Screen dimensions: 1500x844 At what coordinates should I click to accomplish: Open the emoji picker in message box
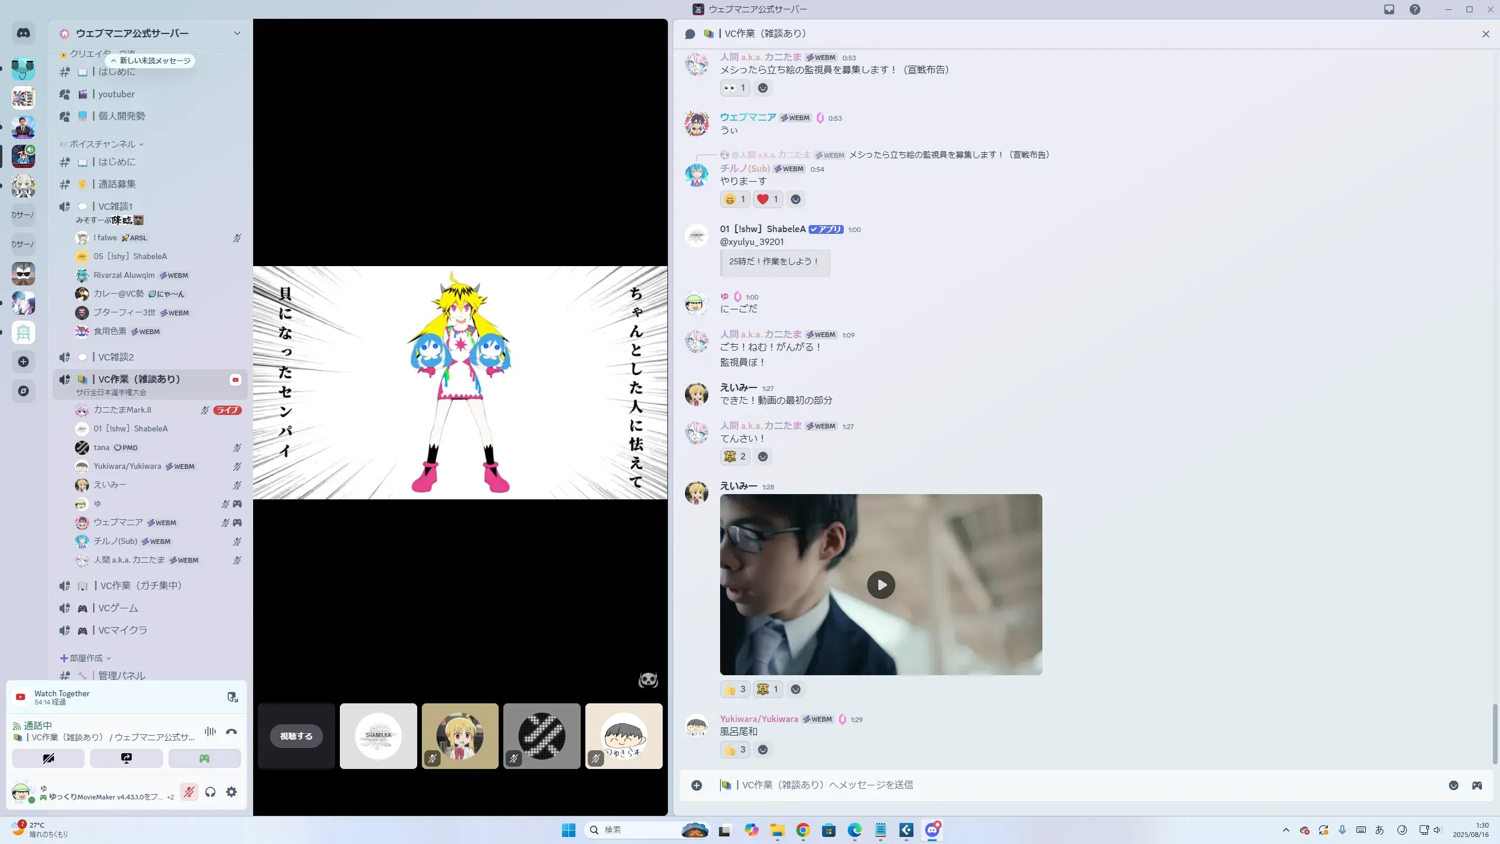1453,785
